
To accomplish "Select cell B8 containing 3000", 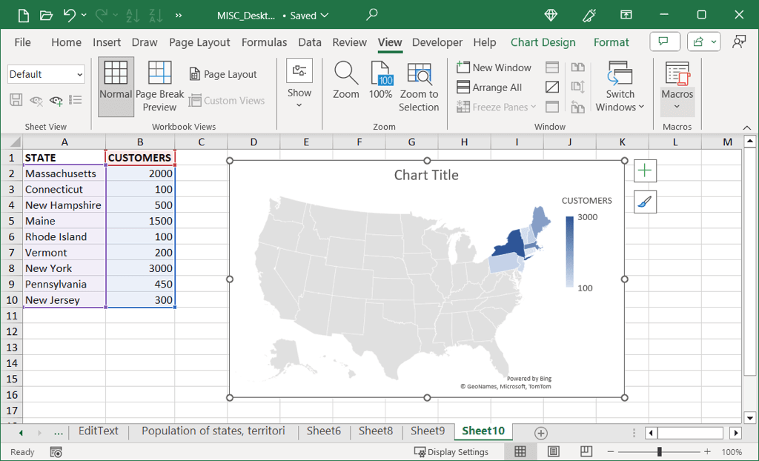I will (140, 268).
